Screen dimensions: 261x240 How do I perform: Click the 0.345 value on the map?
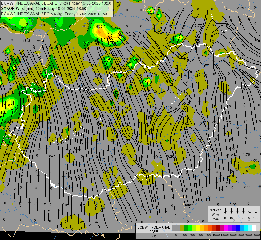point(68,91)
